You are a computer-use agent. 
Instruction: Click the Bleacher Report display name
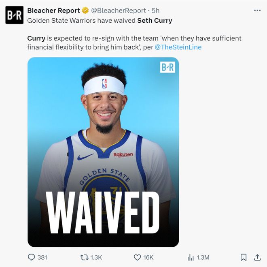[x=53, y=11]
